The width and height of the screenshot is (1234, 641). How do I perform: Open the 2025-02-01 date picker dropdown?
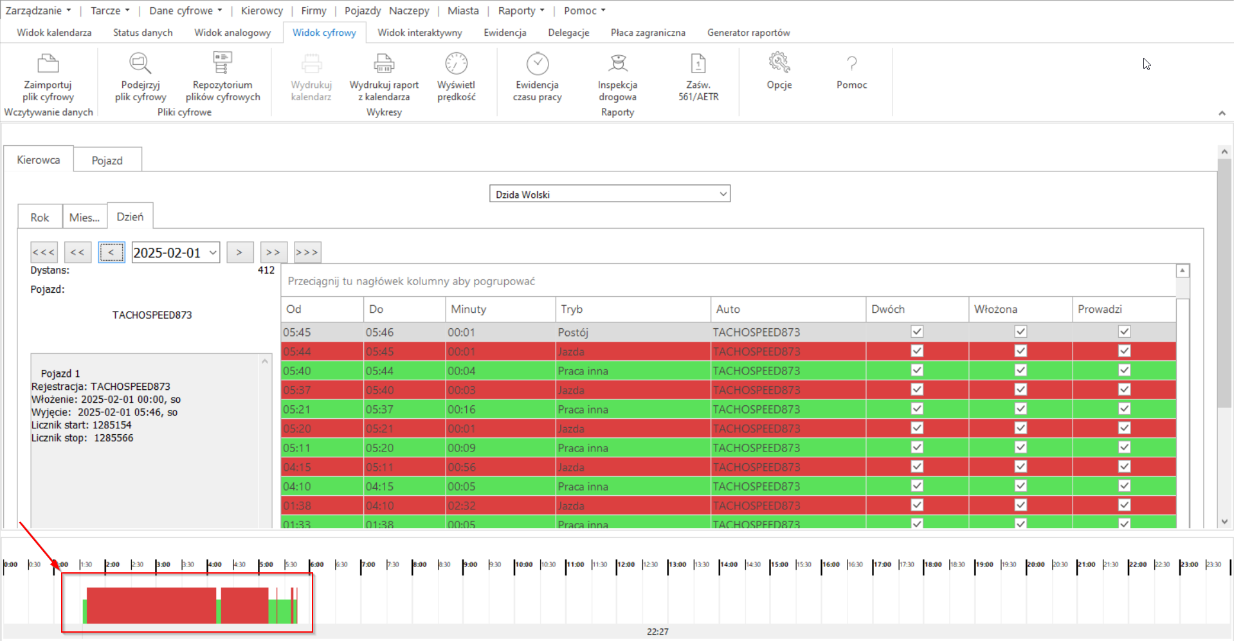point(213,252)
